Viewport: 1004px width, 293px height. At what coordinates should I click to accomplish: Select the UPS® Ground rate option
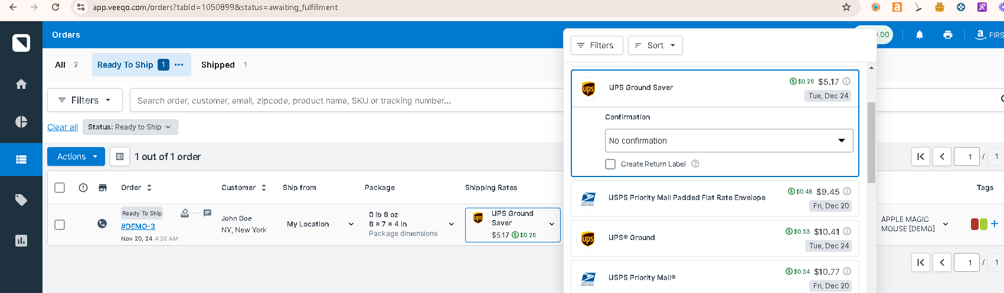tap(715, 238)
